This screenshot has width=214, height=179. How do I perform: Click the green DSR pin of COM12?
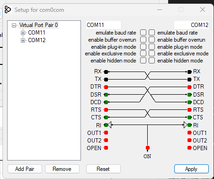pos(189,95)
